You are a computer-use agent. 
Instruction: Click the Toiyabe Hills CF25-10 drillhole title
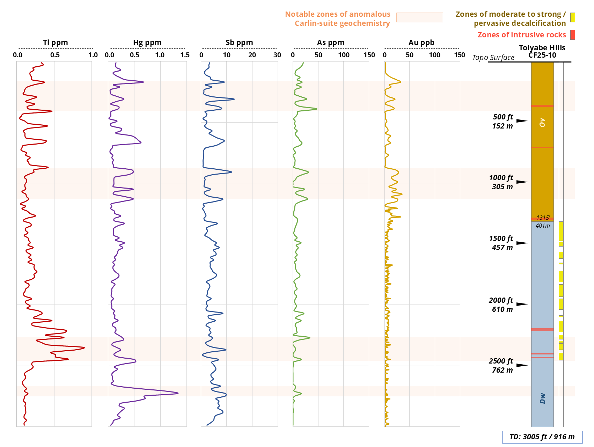(542, 51)
